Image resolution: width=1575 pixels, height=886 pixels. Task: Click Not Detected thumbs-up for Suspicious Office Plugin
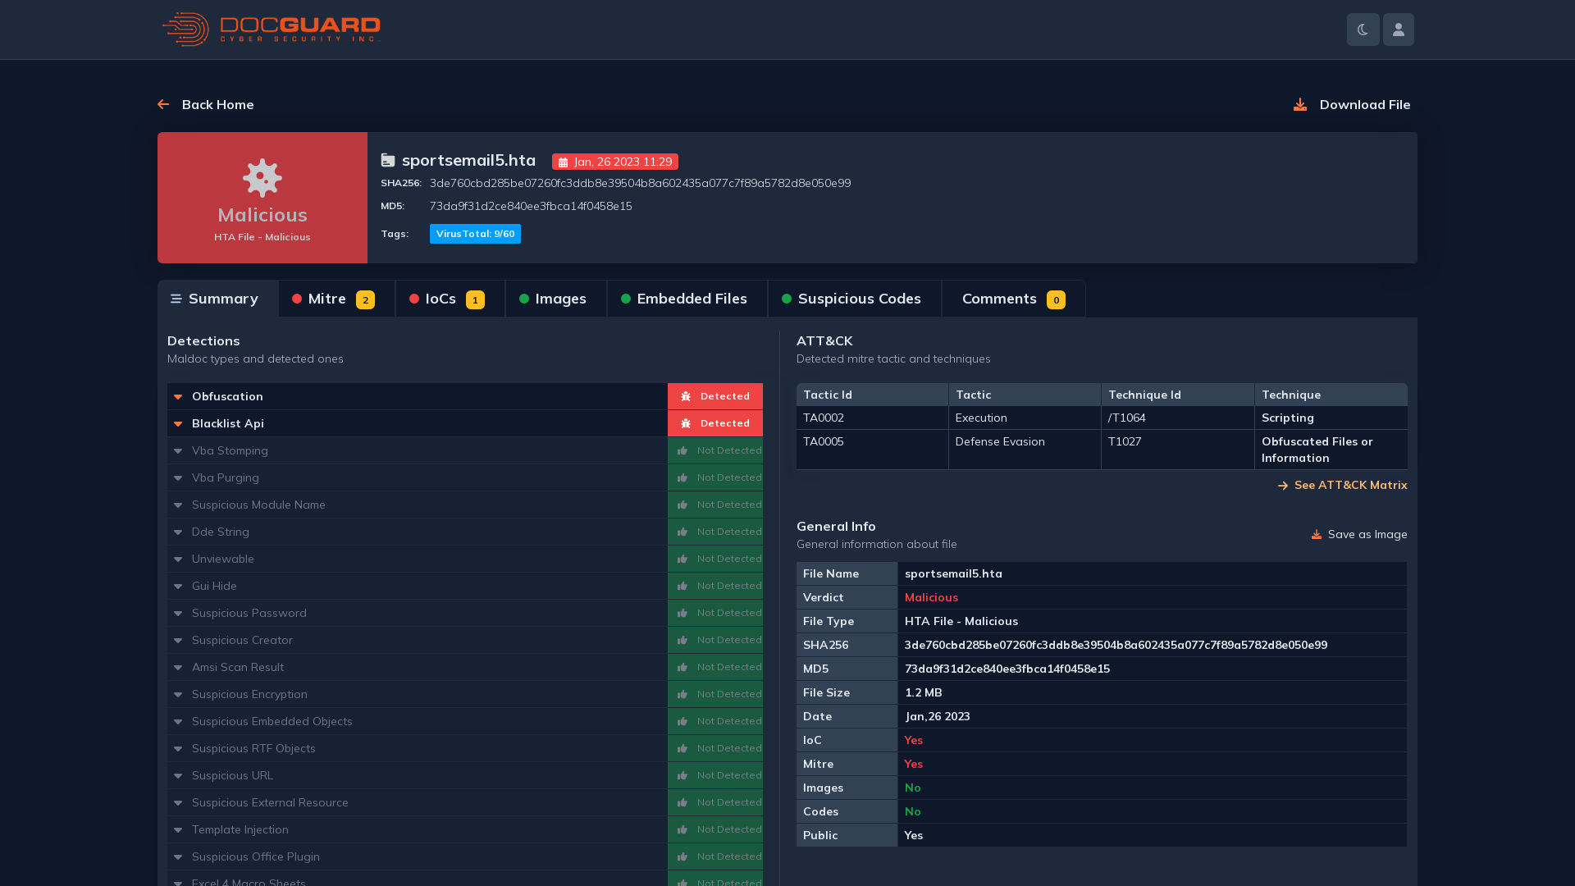682,856
